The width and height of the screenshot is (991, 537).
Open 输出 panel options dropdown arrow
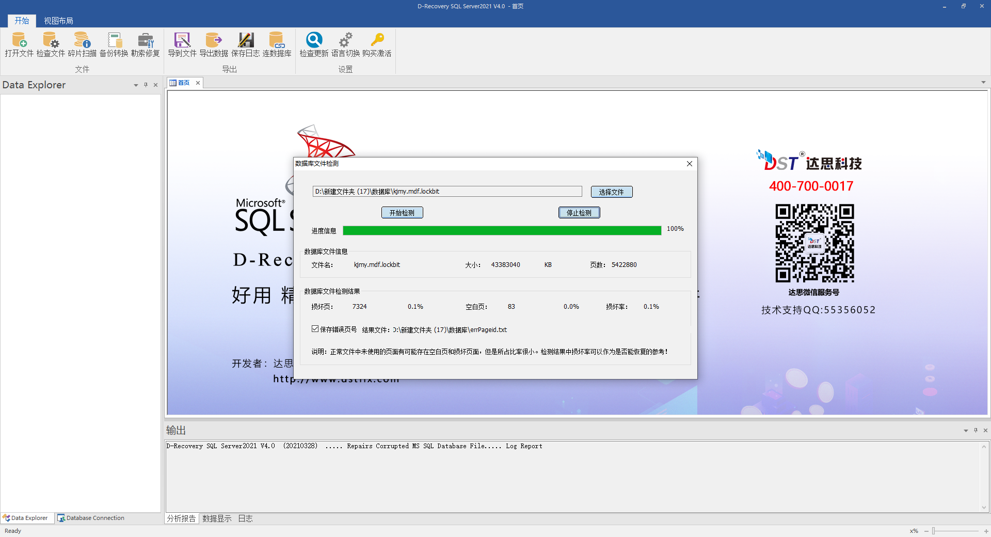(966, 431)
